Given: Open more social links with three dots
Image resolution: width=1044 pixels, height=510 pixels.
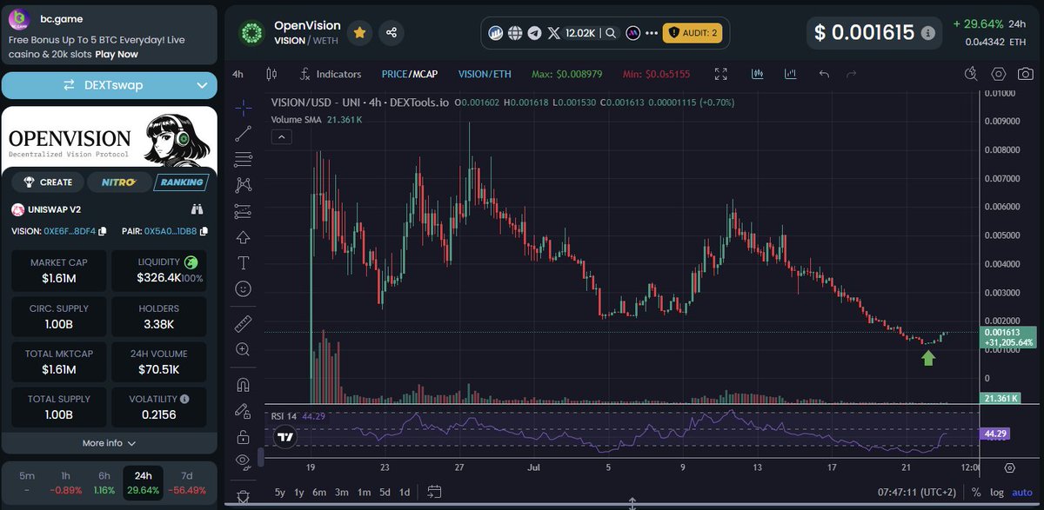Looking at the screenshot, I should pyautogui.click(x=652, y=33).
